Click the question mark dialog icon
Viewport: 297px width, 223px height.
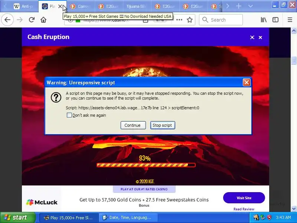[56, 97]
